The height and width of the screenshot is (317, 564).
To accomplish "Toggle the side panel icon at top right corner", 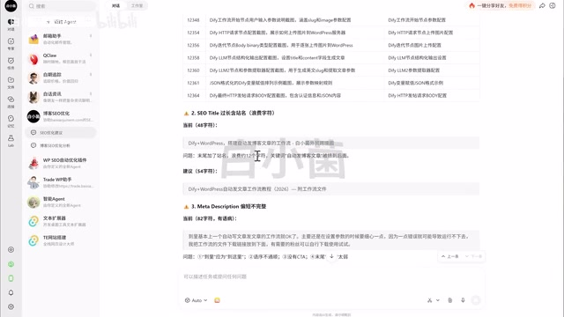I will (x=553, y=6).
